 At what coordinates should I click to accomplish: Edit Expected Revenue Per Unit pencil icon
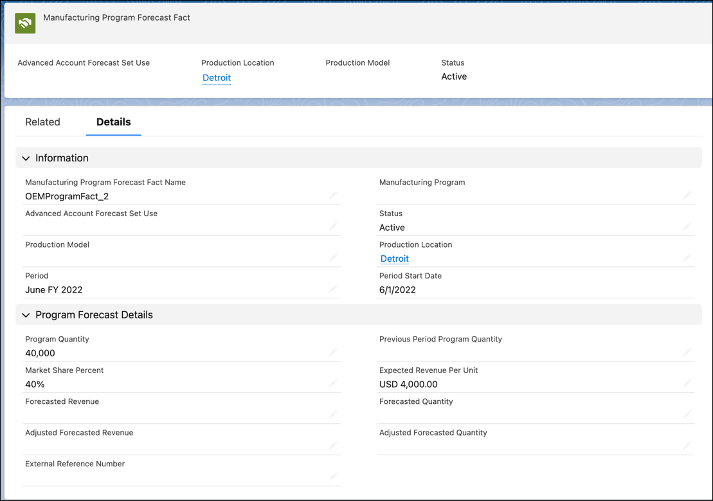[687, 383]
